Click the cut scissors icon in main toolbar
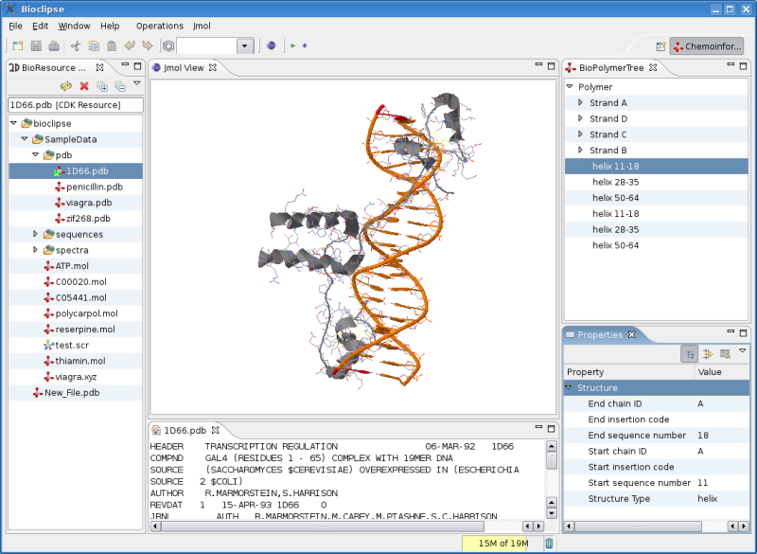This screenshot has height=554, width=757. (x=76, y=45)
